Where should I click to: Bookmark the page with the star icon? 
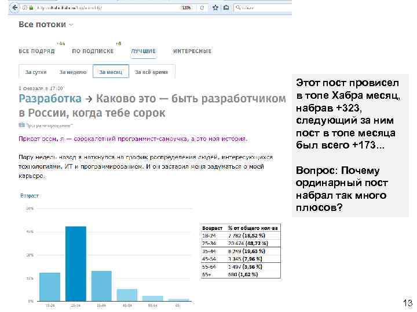point(215,8)
